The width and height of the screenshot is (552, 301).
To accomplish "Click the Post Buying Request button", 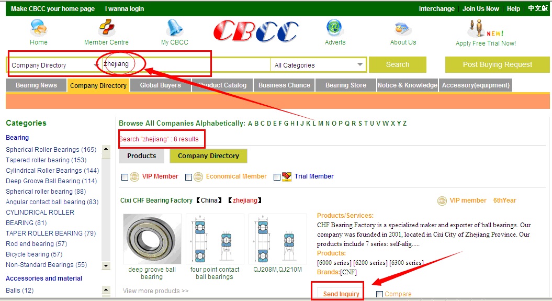I will click(x=497, y=65).
